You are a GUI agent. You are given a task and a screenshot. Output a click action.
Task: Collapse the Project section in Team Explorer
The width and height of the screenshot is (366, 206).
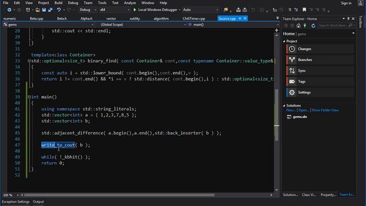tap(284, 41)
